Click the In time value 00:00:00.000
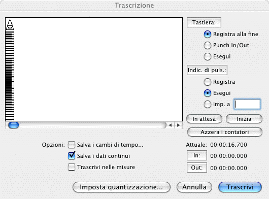269x199 pixels. [228, 156]
